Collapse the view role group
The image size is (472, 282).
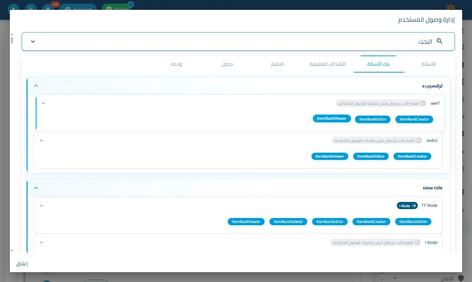[x=36, y=188]
